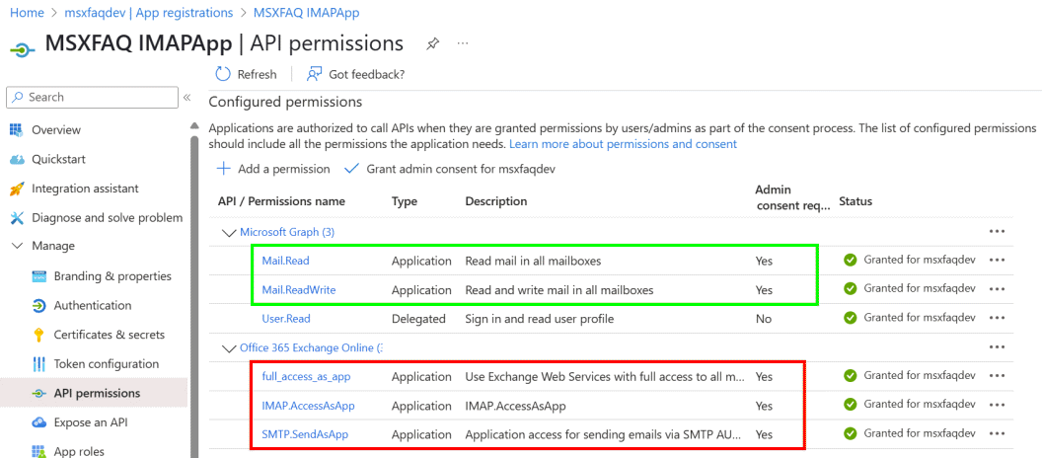
Task: Click Learn more about permissions and consent
Action: click(623, 144)
